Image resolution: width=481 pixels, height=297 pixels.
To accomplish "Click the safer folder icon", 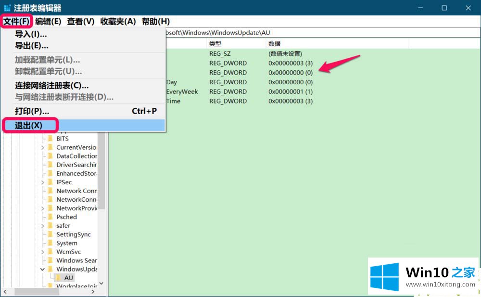I will 51,225.
